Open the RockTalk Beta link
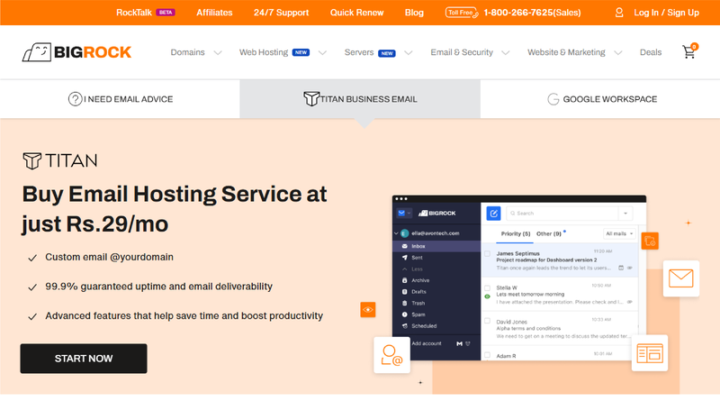Viewport: 720px width, 401px height. click(145, 13)
